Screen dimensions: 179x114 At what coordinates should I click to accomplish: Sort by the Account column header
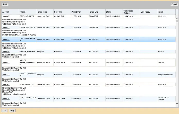tap(10, 12)
